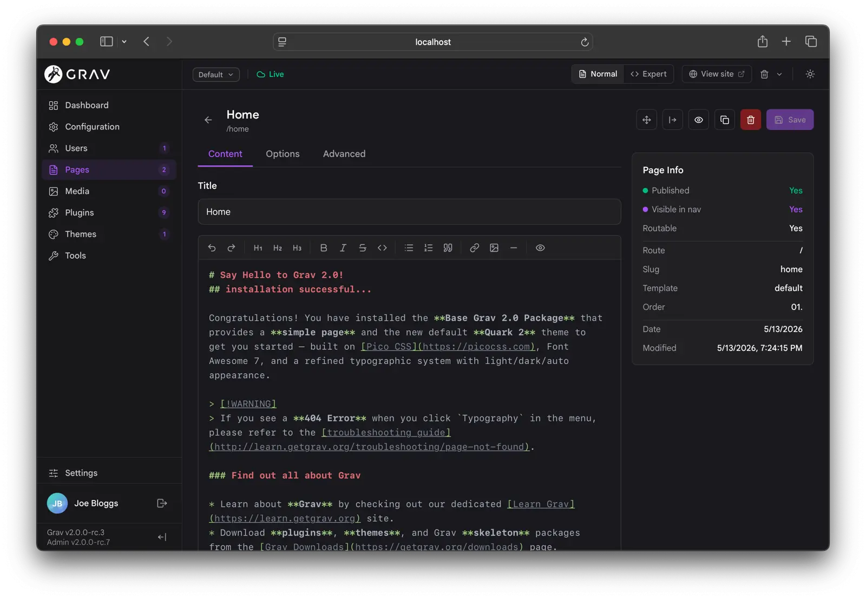Open Joe Bloggs user profile
Image resolution: width=866 pixels, height=599 pixels.
point(83,503)
